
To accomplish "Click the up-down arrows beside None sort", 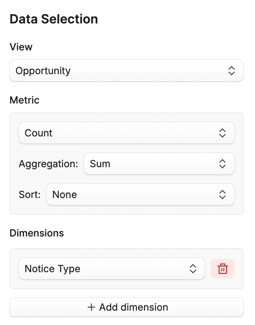I will tap(222, 195).
